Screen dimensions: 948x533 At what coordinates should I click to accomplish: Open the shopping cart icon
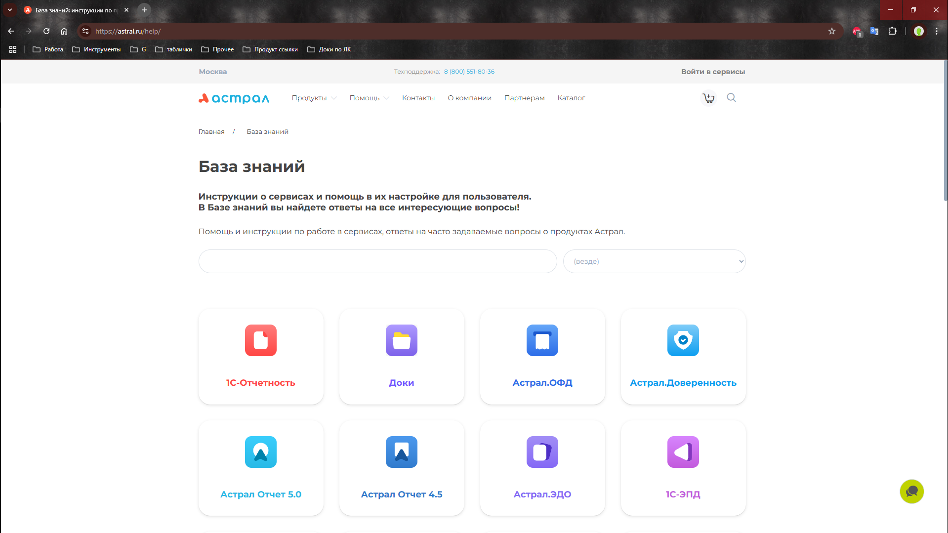coord(708,98)
